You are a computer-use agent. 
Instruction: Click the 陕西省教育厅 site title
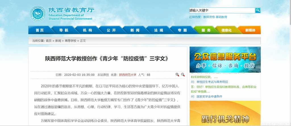pyautogui.click(x=71, y=10)
